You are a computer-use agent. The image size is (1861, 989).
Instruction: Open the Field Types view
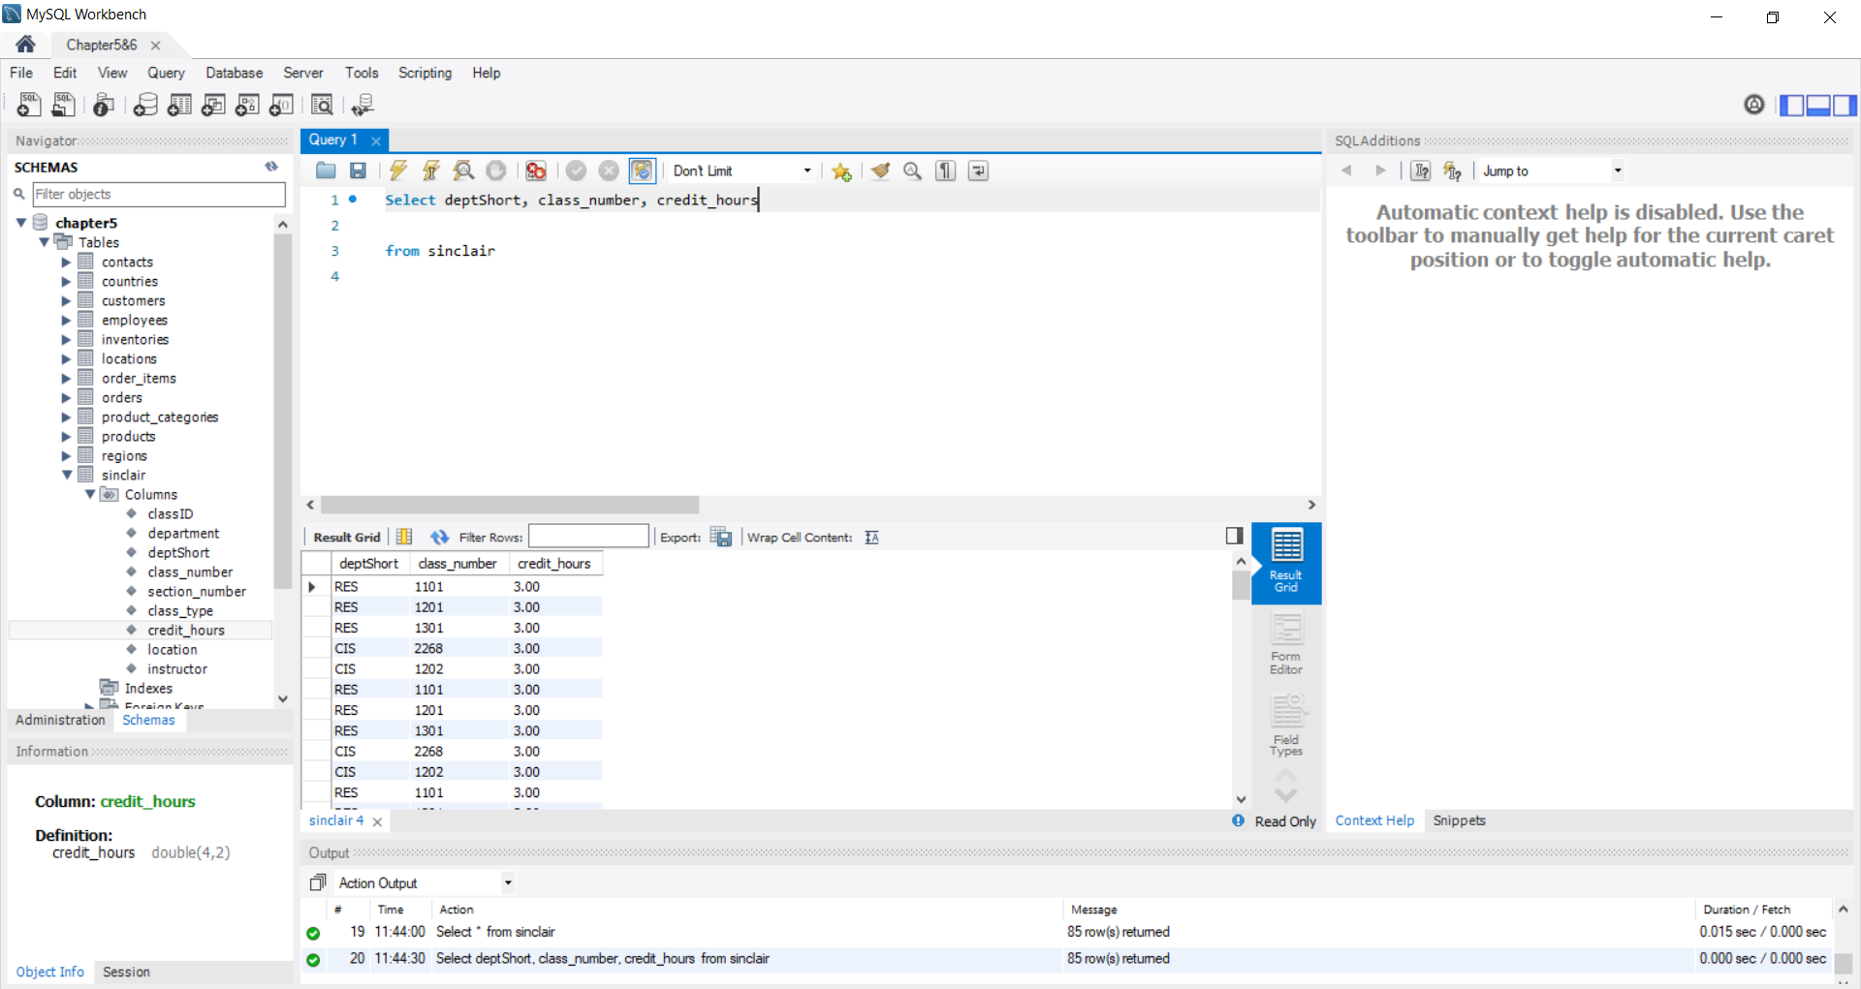tap(1286, 726)
